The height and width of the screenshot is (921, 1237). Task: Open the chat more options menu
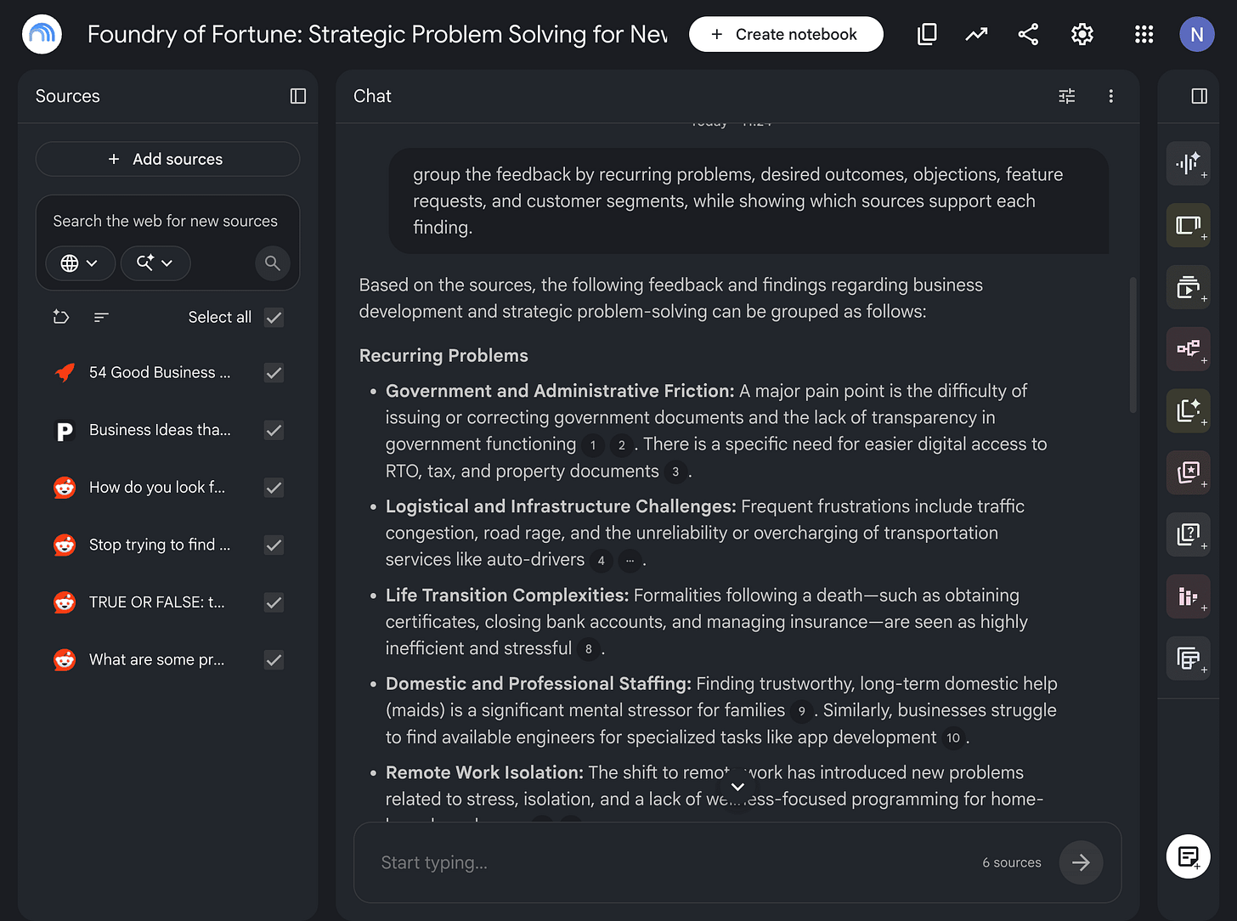click(1110, 96)
